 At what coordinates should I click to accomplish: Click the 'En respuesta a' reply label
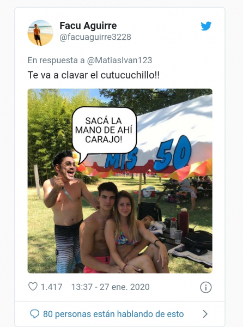[x=56, y=60]
